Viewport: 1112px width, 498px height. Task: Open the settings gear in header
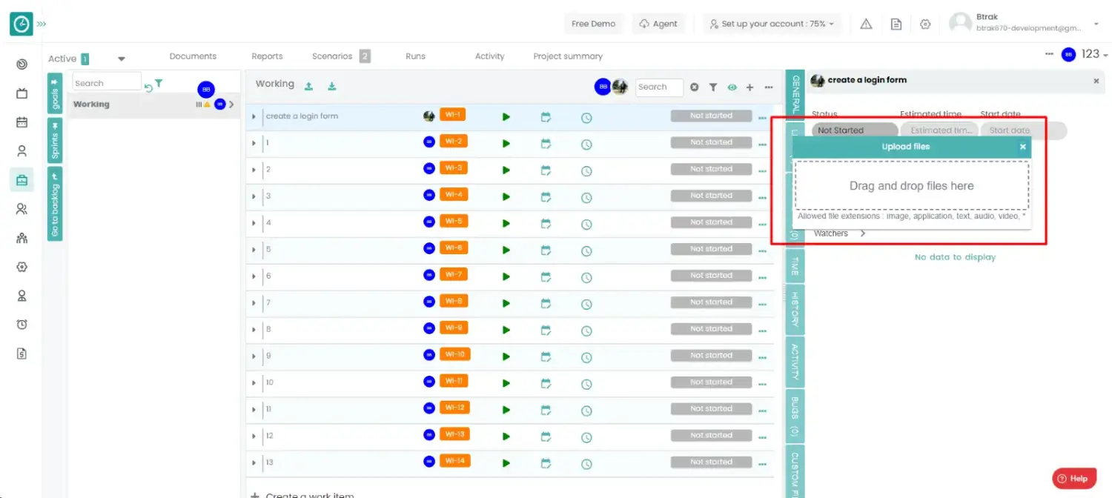point(925,24)
